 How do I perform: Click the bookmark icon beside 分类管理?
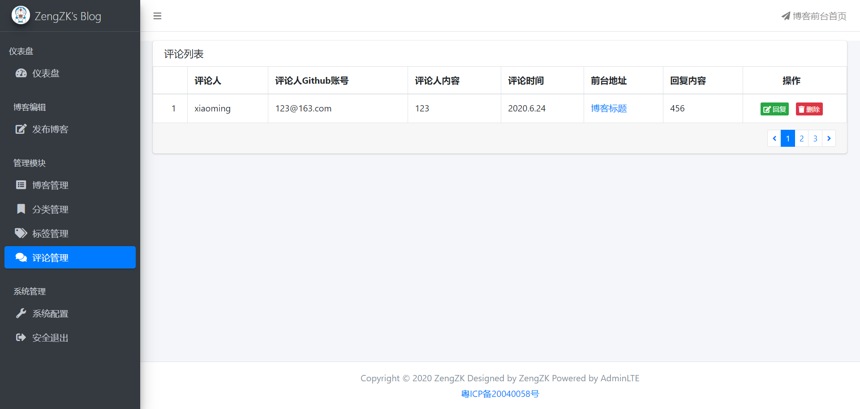coord(21,209)
